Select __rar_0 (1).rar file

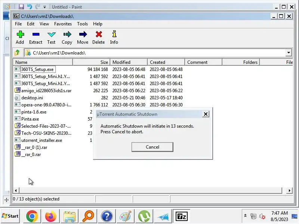34,147
